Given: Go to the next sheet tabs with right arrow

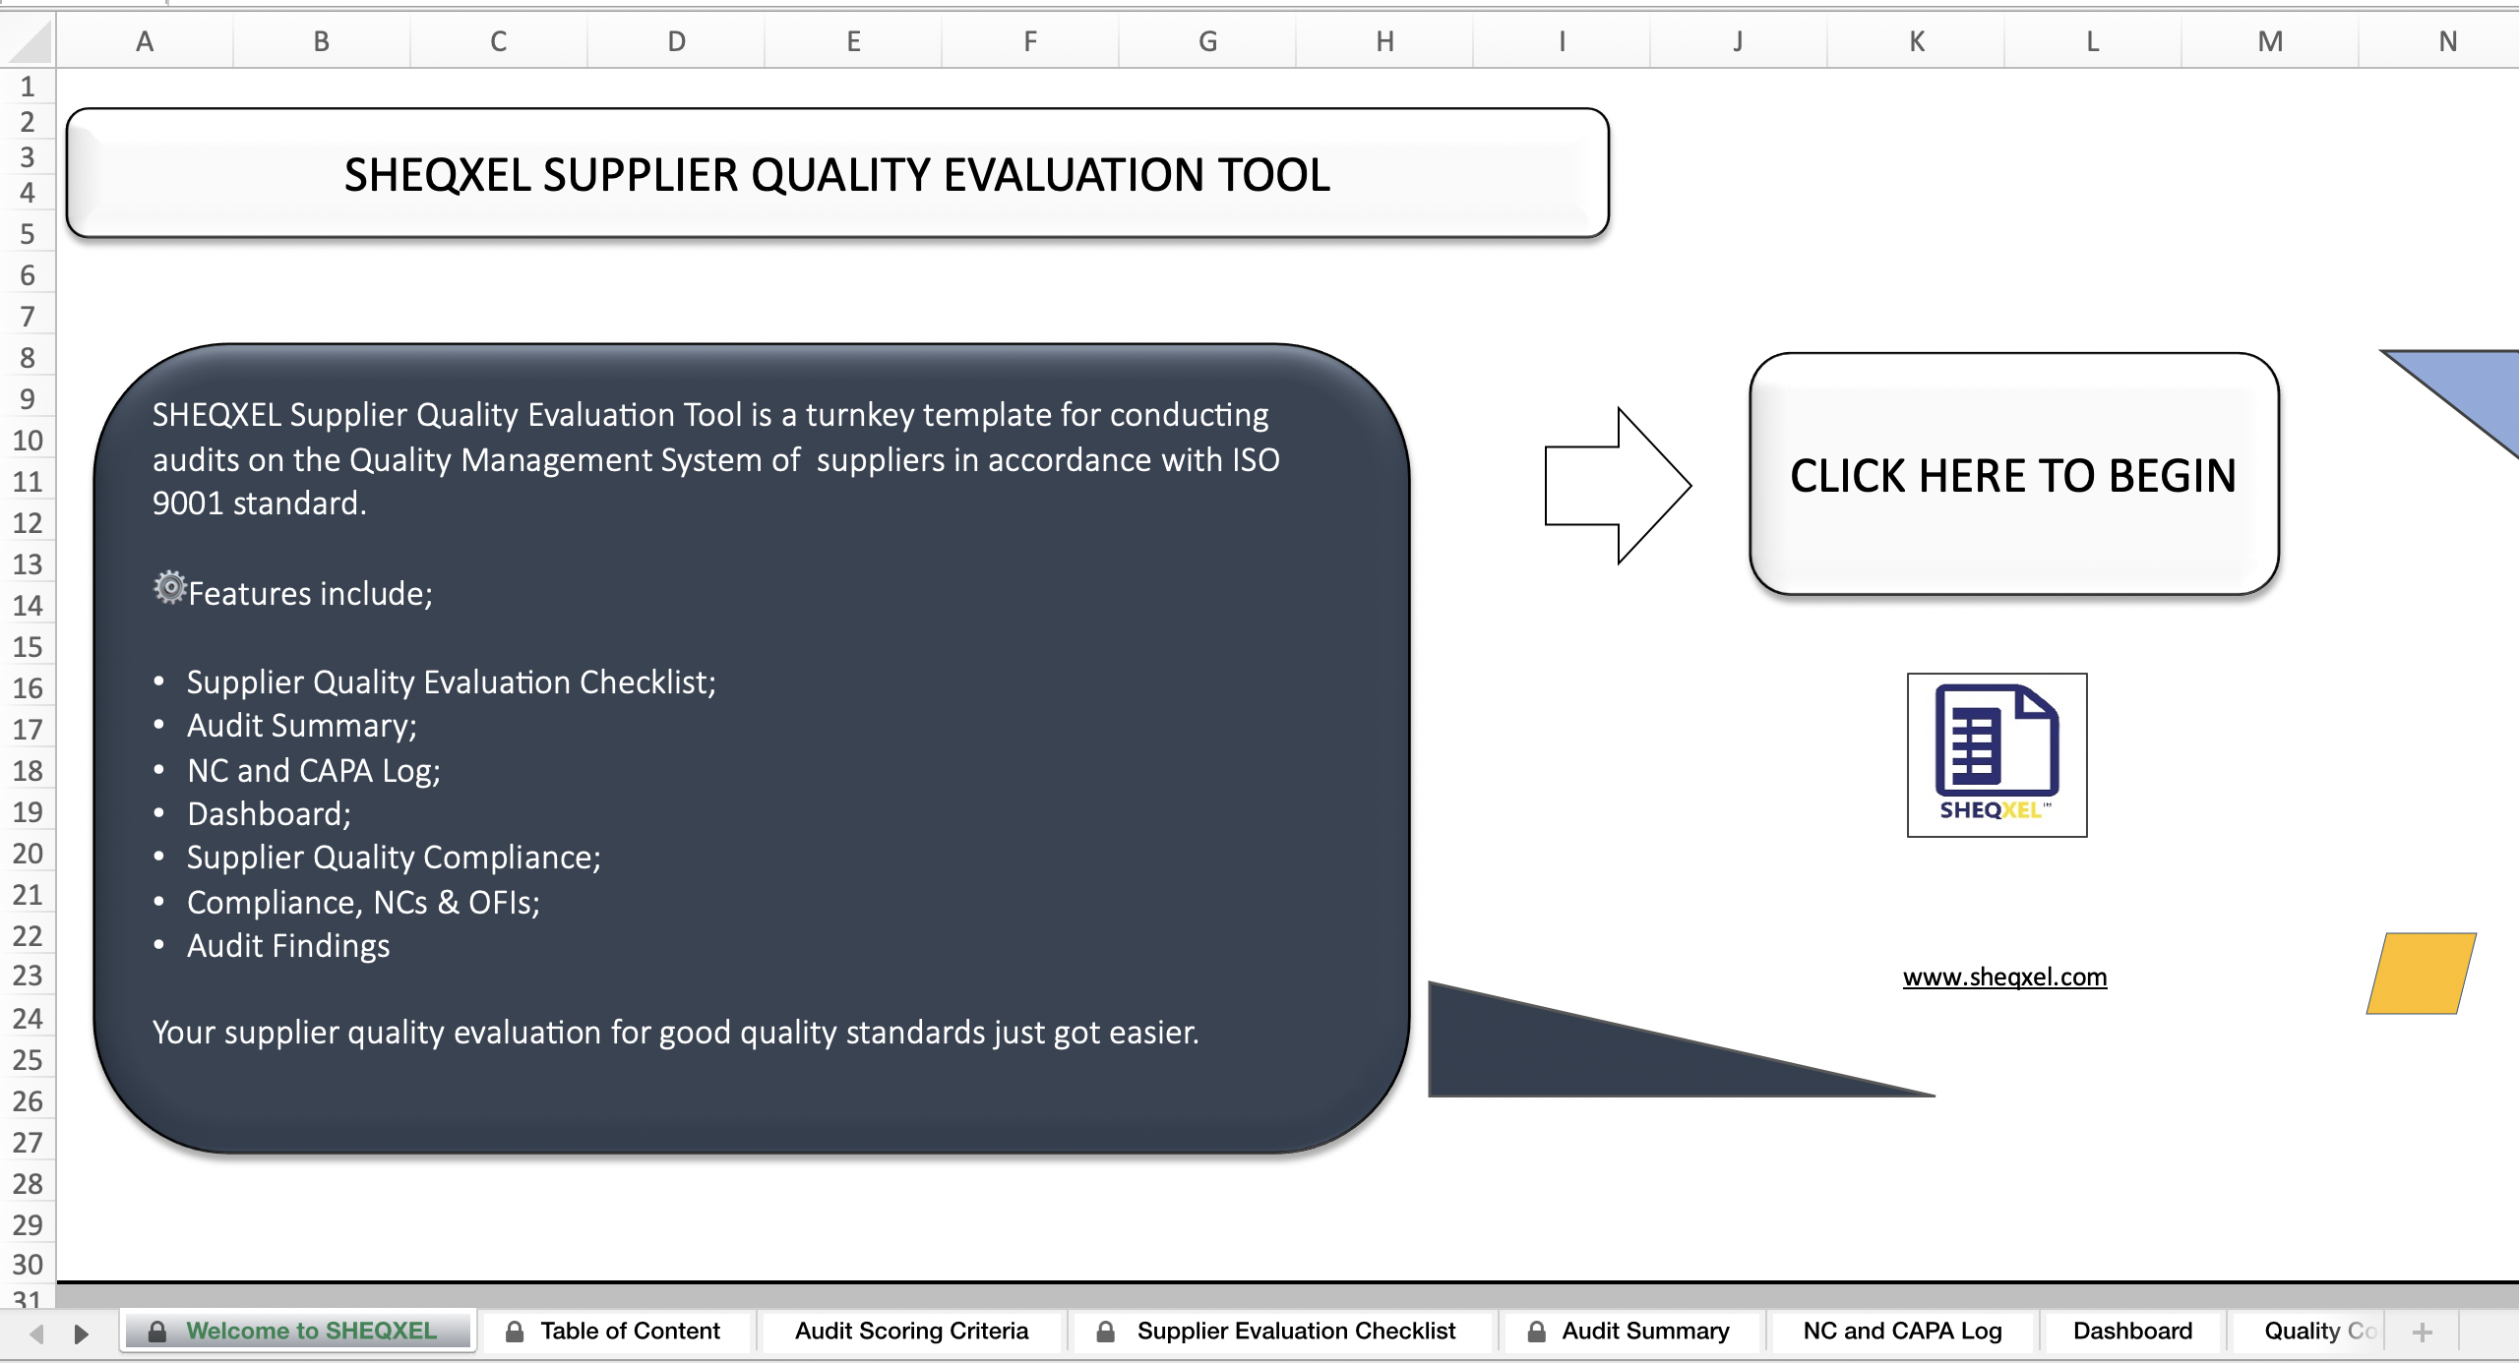Looking at the screenshot, I should tap(82, 1333).
